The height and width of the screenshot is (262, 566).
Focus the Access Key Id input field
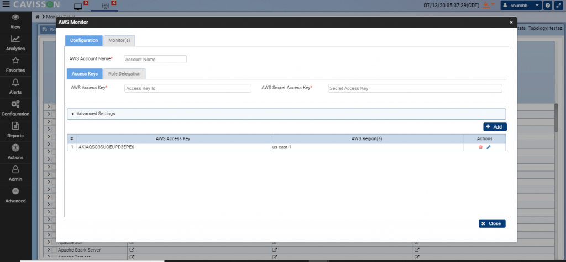click(188, 88)
